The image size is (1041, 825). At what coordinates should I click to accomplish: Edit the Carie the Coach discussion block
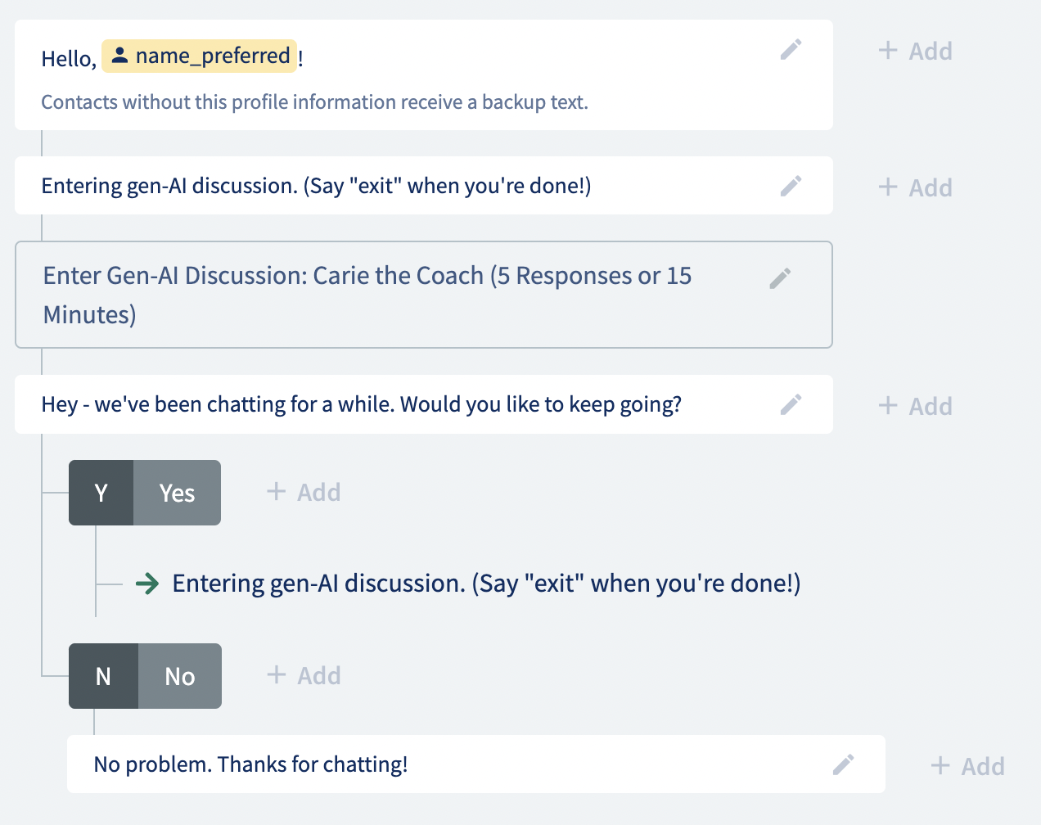coord(780,278)
